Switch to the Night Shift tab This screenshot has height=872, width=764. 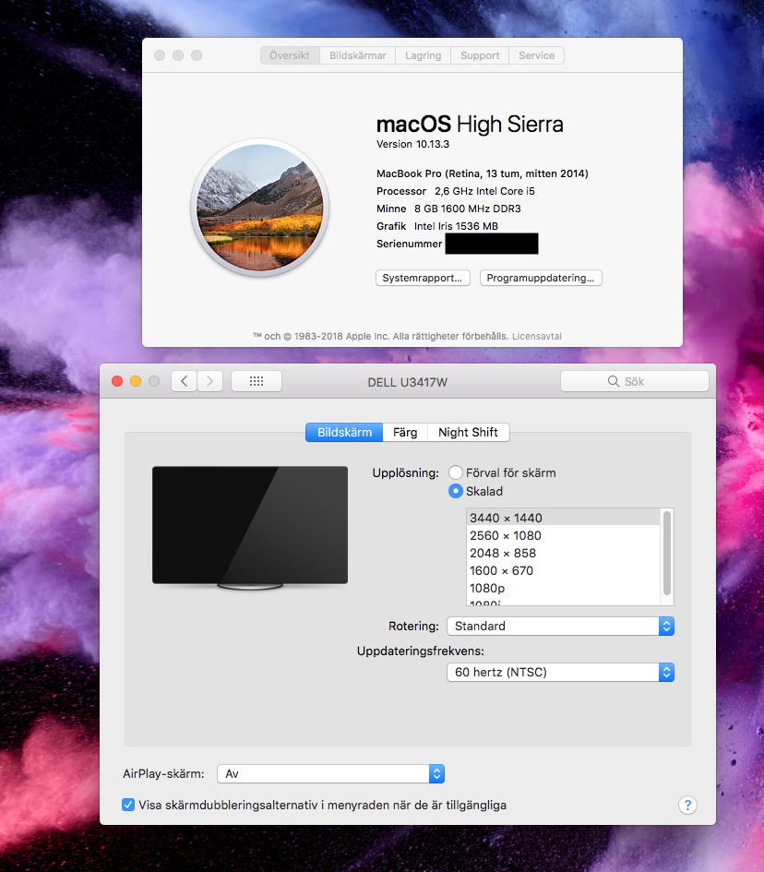(468, 432)
